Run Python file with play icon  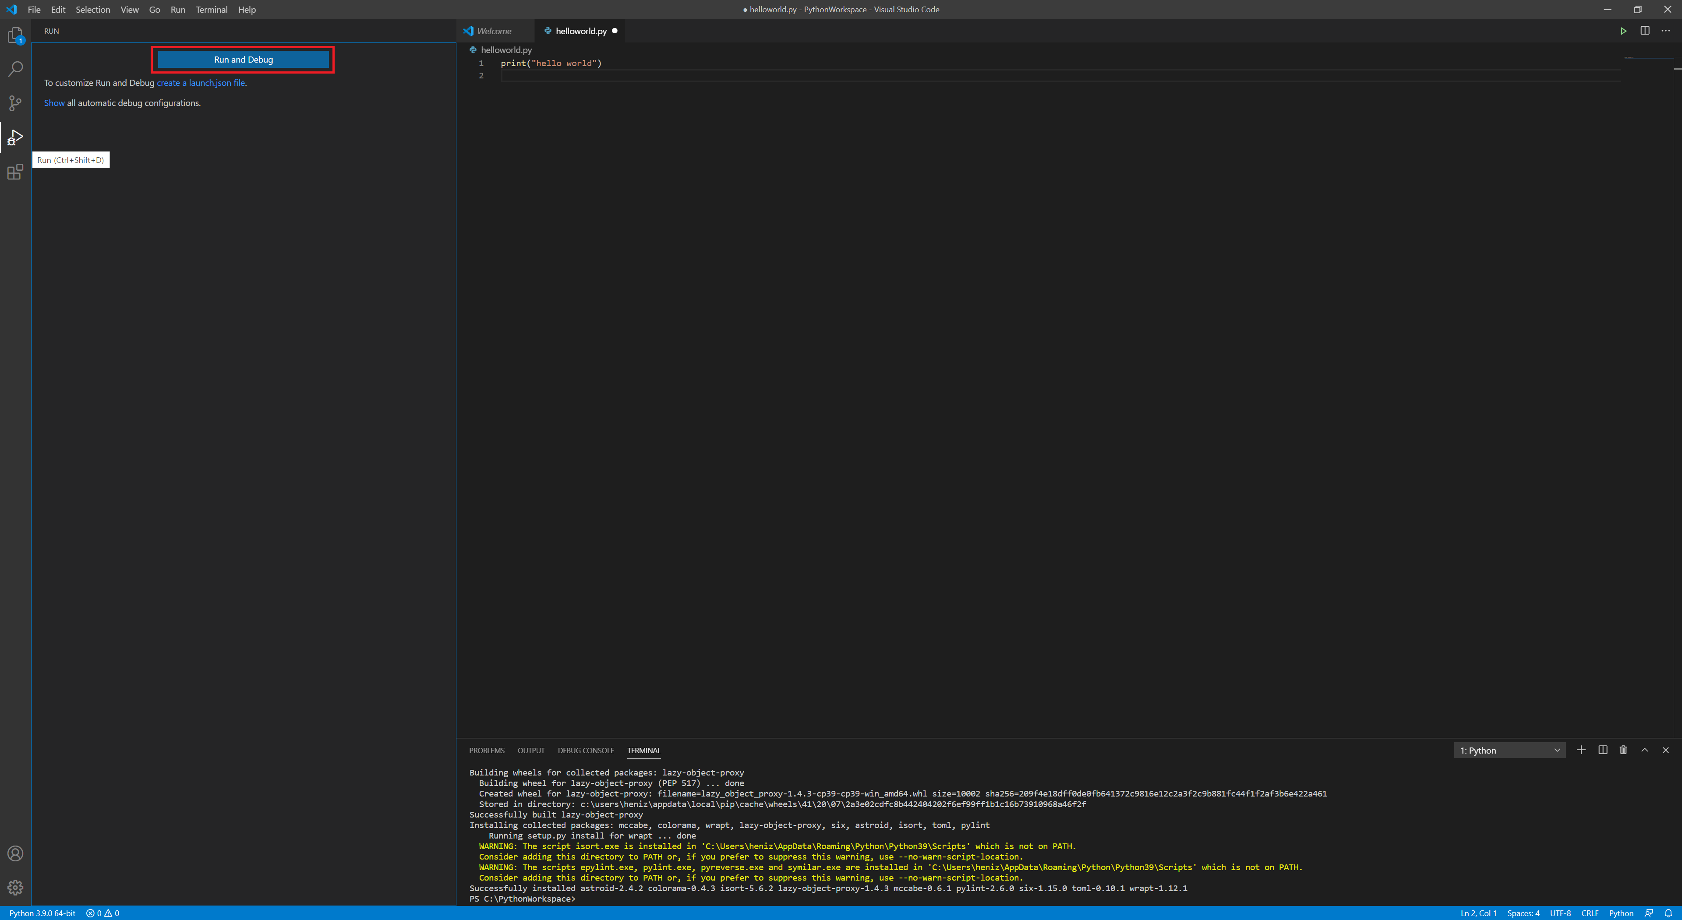pos(1623,31)
